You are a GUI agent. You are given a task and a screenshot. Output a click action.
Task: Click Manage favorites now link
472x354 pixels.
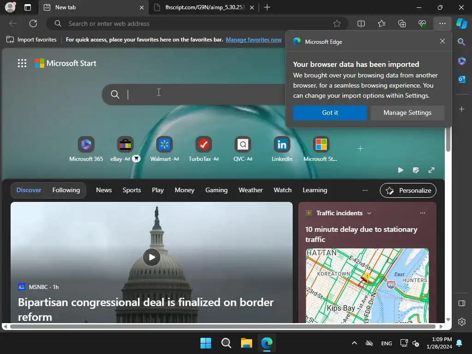254,40
